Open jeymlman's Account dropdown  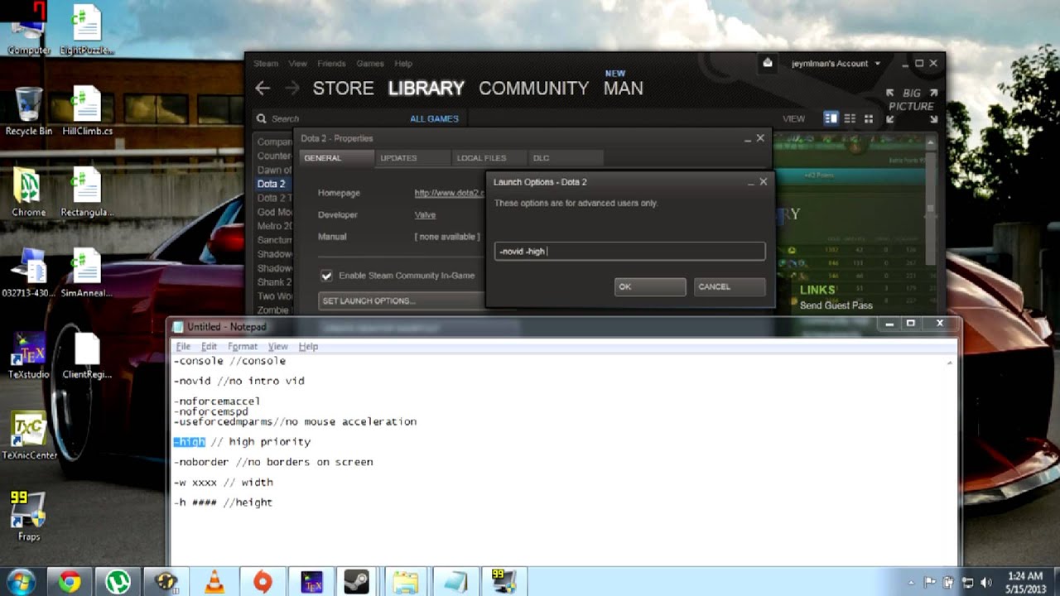coord(836,63)
